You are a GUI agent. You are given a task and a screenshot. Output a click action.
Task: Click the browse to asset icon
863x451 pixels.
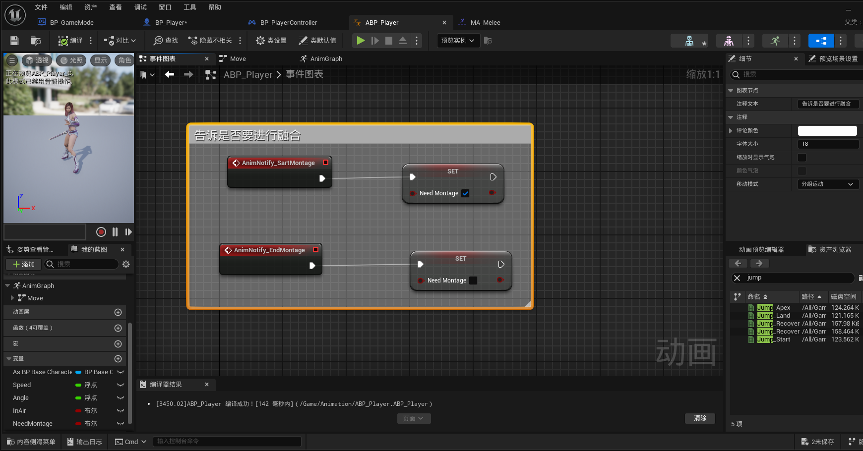pyautogui.click(x=36, y=41)
